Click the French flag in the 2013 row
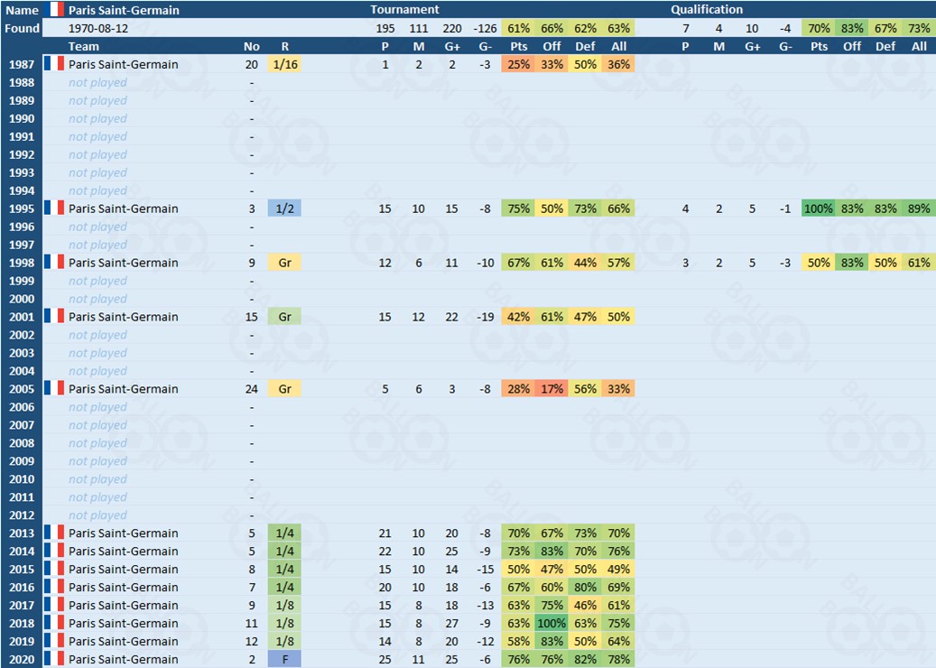This screenshot has height=668, width=936. coord(55,533)
